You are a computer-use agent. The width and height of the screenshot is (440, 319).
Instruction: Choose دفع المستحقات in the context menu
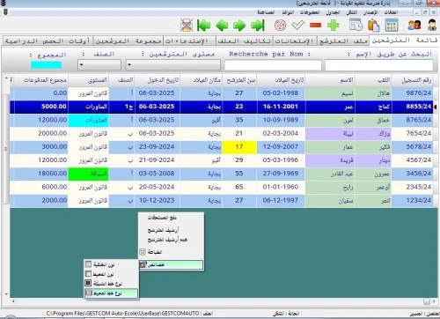[171, 218]
